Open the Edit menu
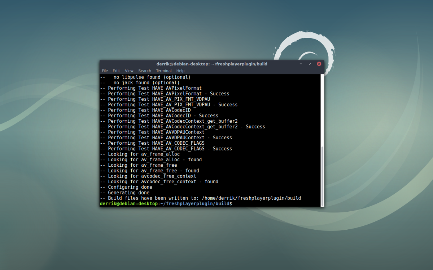433x270 pixels. [x=116, y=71]
